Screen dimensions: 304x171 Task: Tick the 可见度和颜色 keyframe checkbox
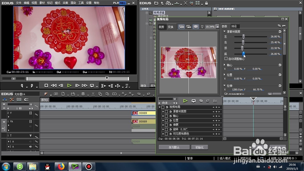[x=166, y=134]
